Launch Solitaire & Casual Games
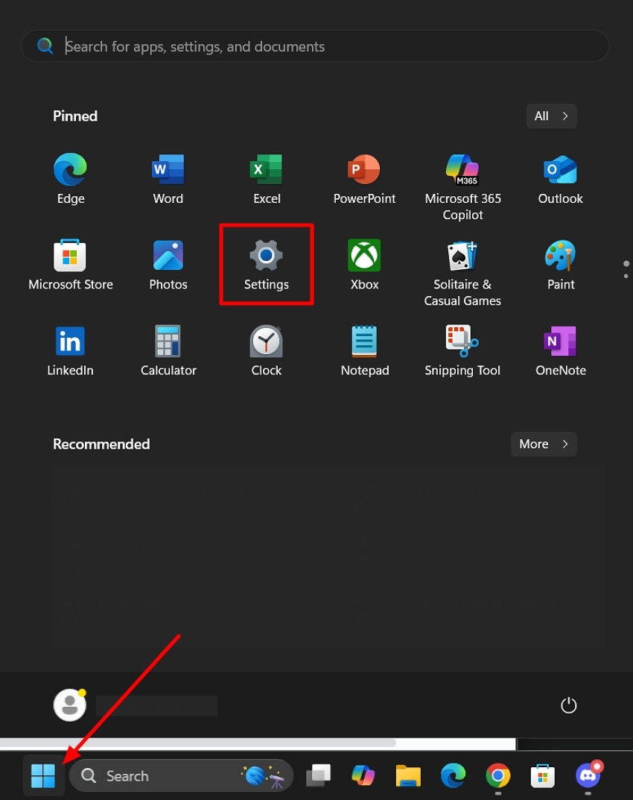This screenshot has width=633, height=800. click(x=462, y=255)
